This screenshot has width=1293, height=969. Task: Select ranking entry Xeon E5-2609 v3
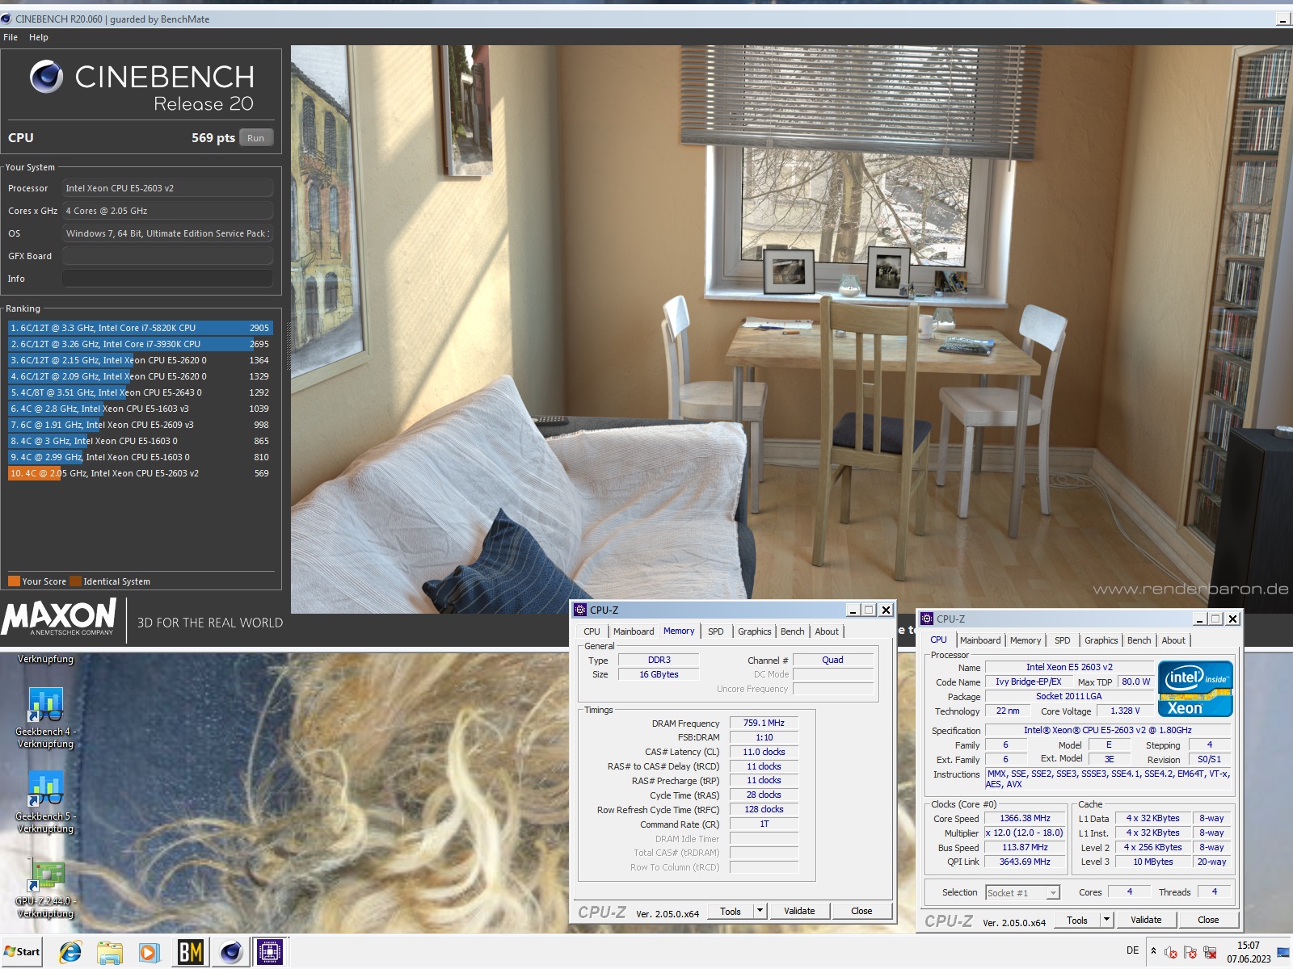(x=140, y=425)
